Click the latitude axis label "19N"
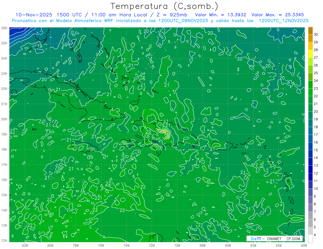The image size is (323, 249). 4,134
